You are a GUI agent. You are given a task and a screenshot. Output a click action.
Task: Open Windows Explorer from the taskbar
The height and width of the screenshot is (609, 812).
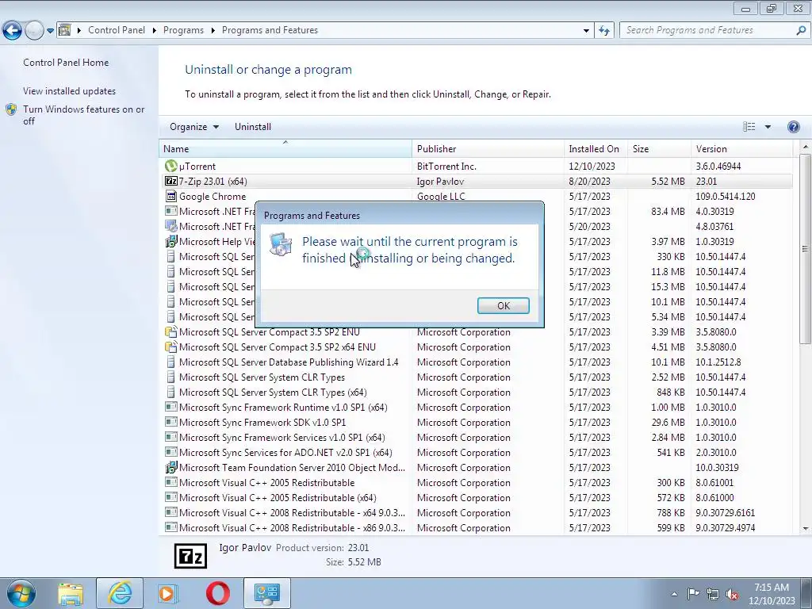tap(71, 593)
